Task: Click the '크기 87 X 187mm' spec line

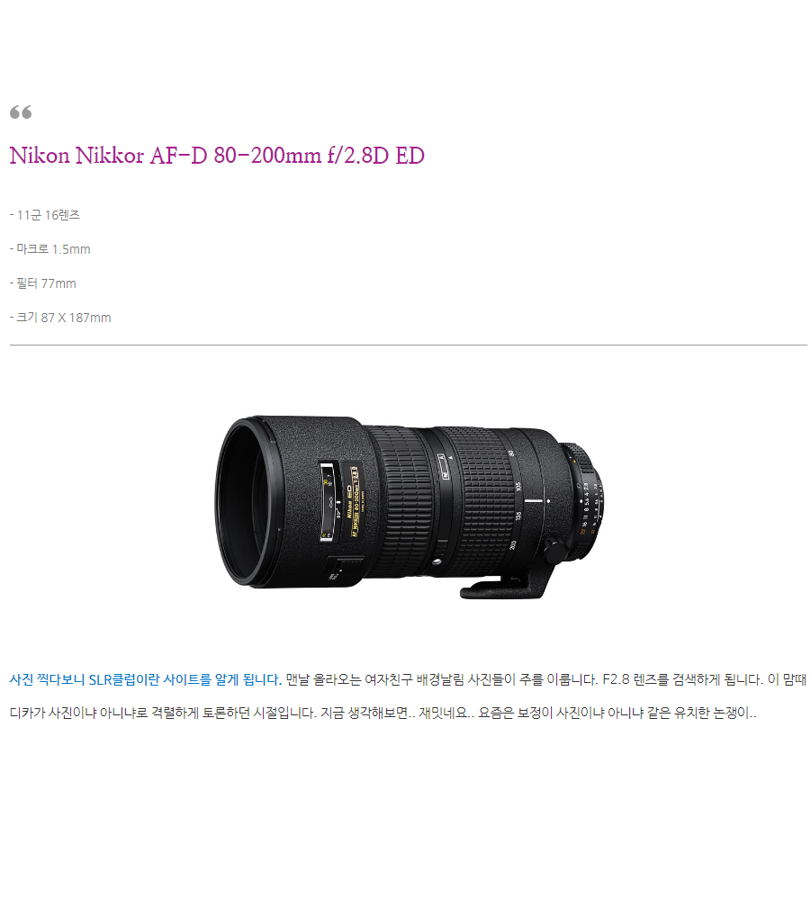Action: (x=60, y=318)
